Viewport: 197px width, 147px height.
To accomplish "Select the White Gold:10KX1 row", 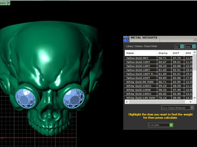I will (159, 86).
